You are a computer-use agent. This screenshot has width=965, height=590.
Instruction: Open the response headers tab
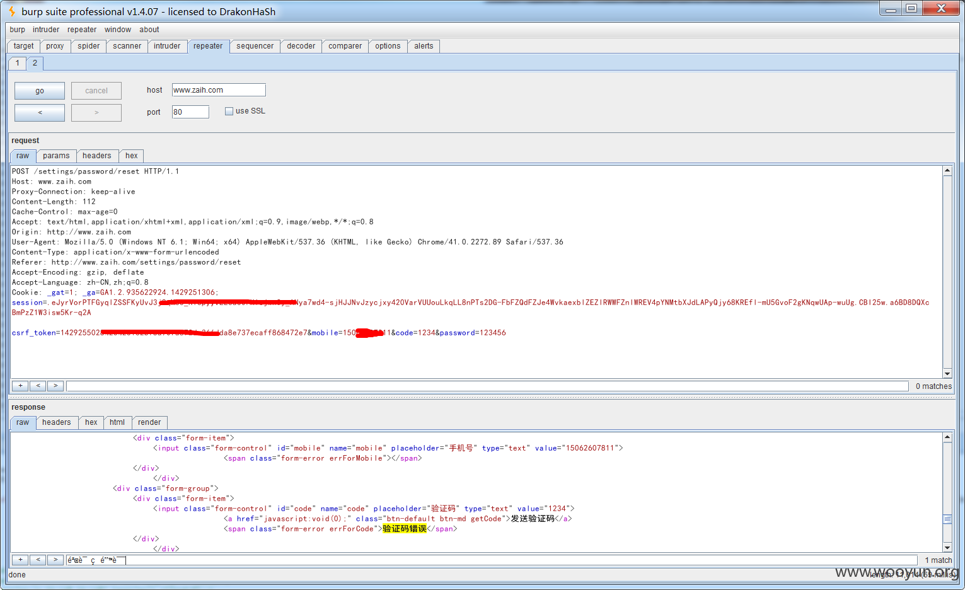(x=57, y=422)
